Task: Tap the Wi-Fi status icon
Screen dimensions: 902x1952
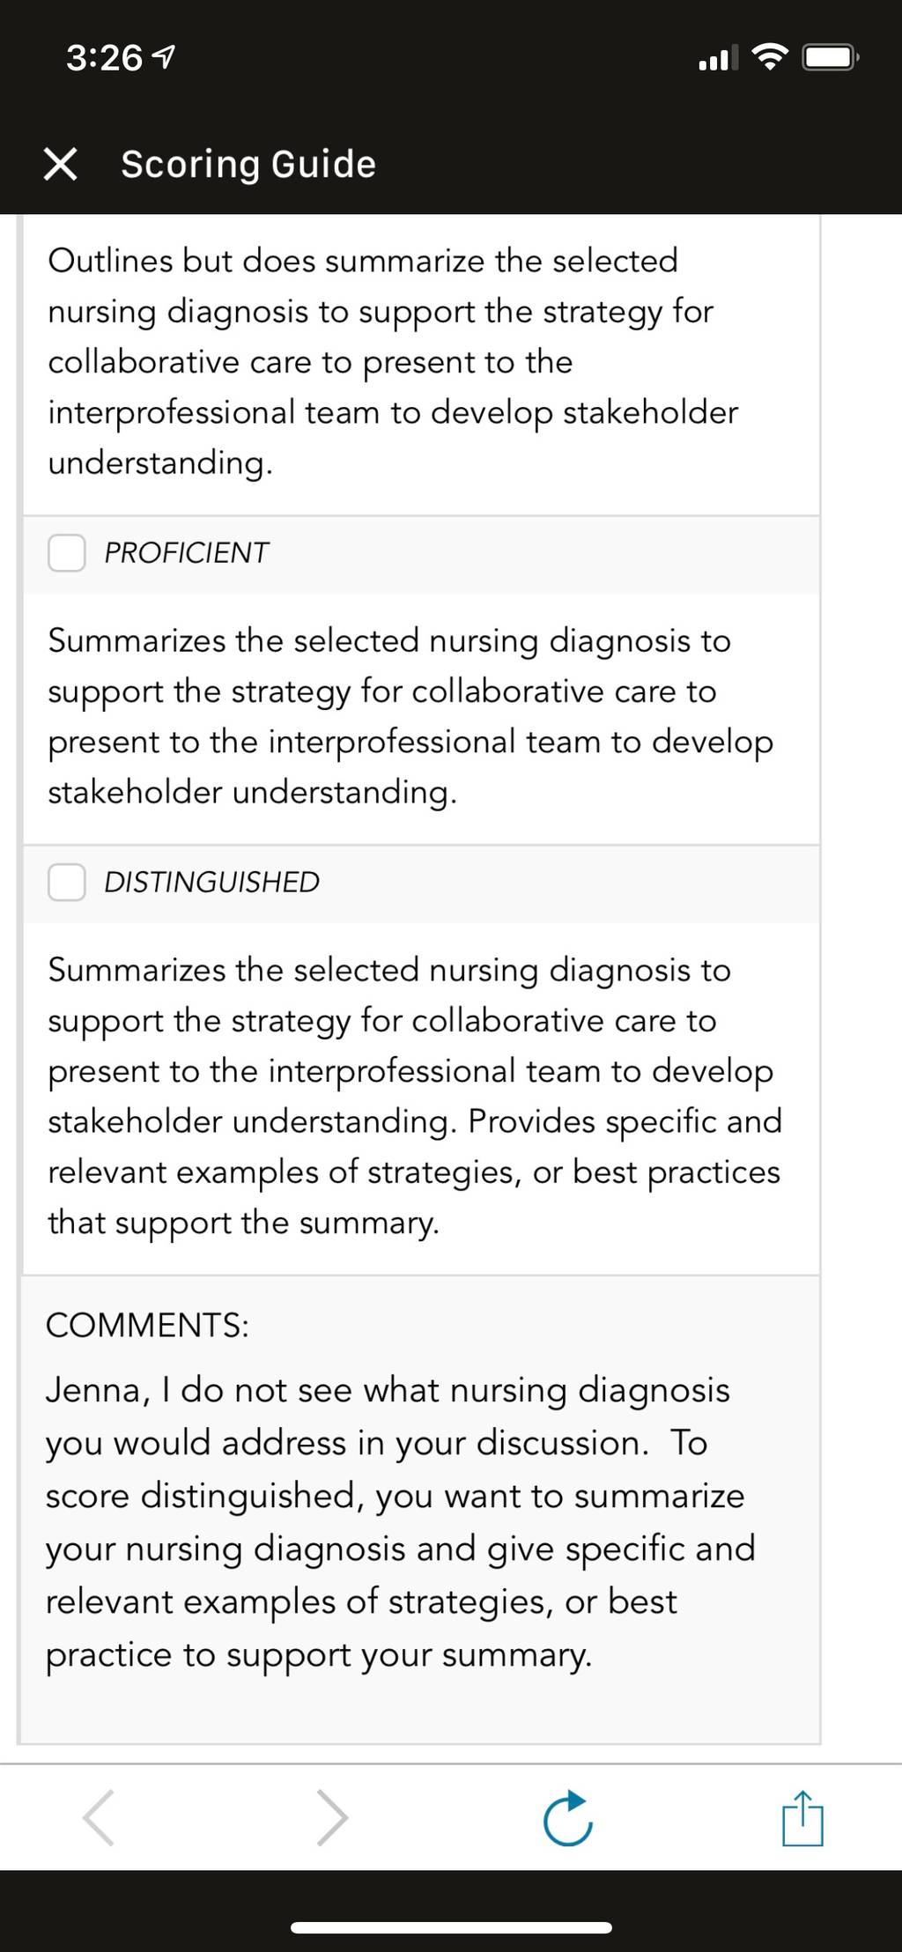Action: [x=771, y=58]
